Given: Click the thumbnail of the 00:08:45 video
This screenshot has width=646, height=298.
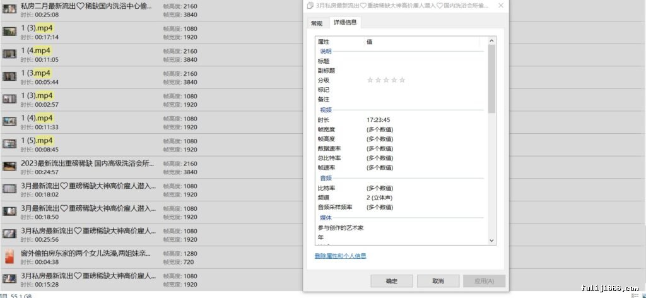Looking at the screenshot, I should (9, 144).
